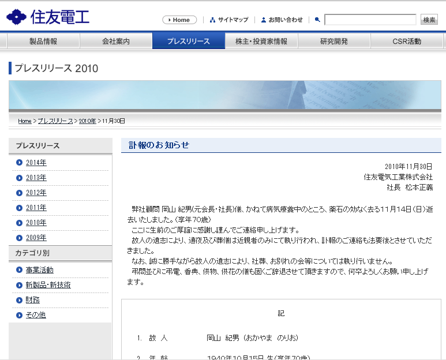Open the CSR活動 navigation tab
446x360 pixels.
(407, 41)
